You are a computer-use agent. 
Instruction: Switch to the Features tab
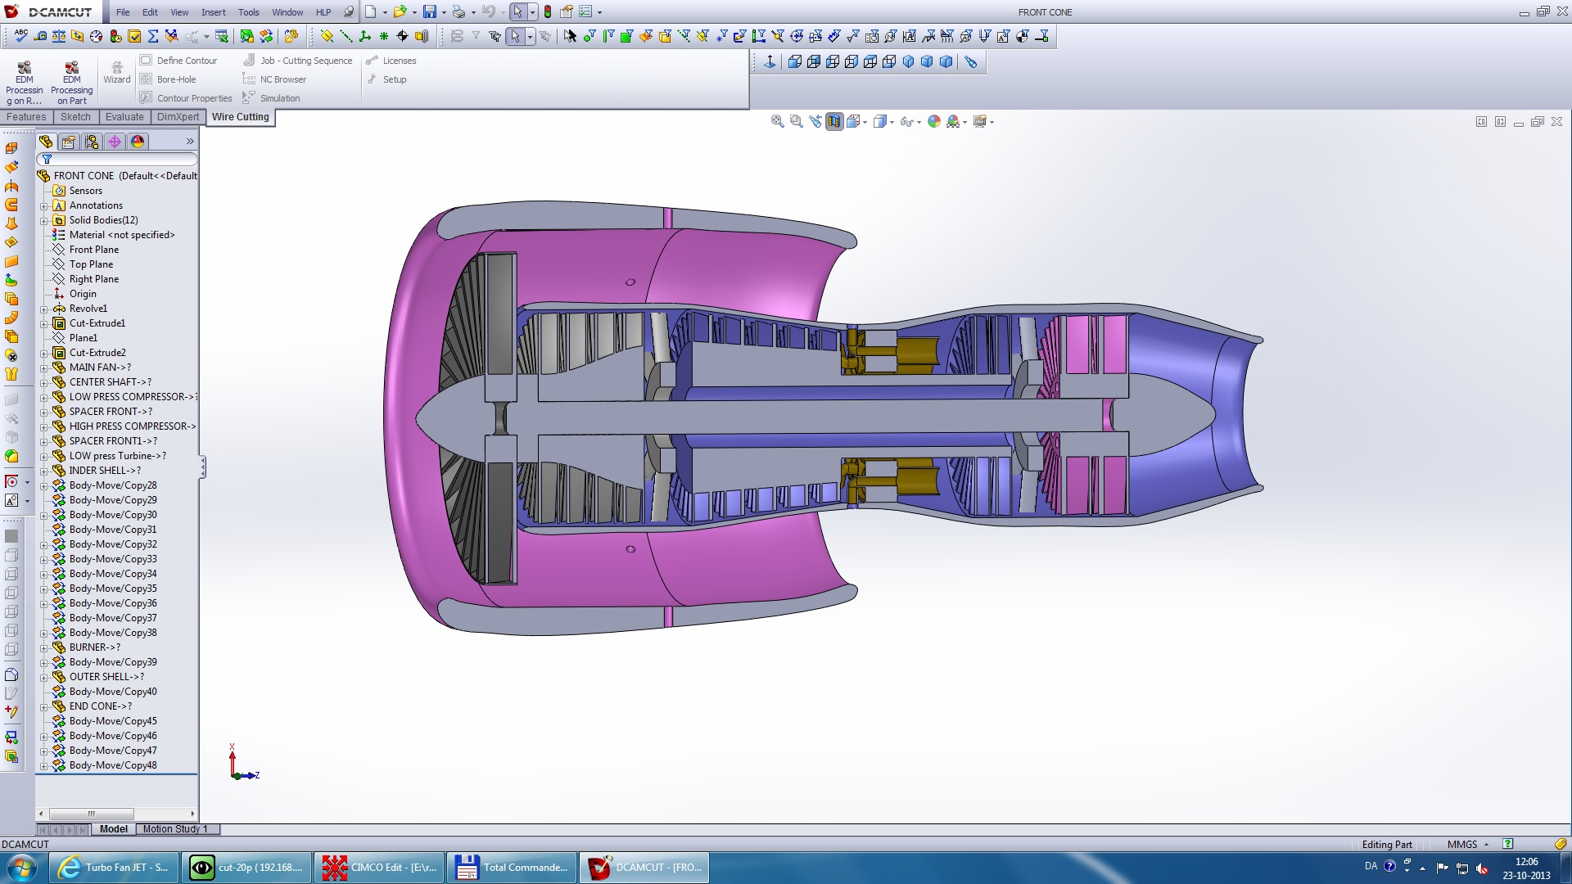26,117
